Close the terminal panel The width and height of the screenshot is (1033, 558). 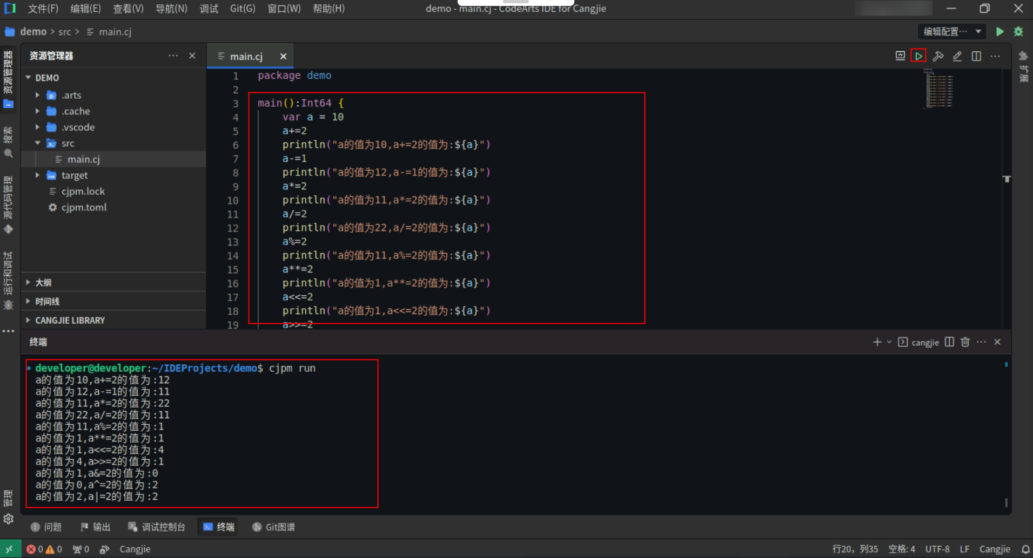coord(997,342)
